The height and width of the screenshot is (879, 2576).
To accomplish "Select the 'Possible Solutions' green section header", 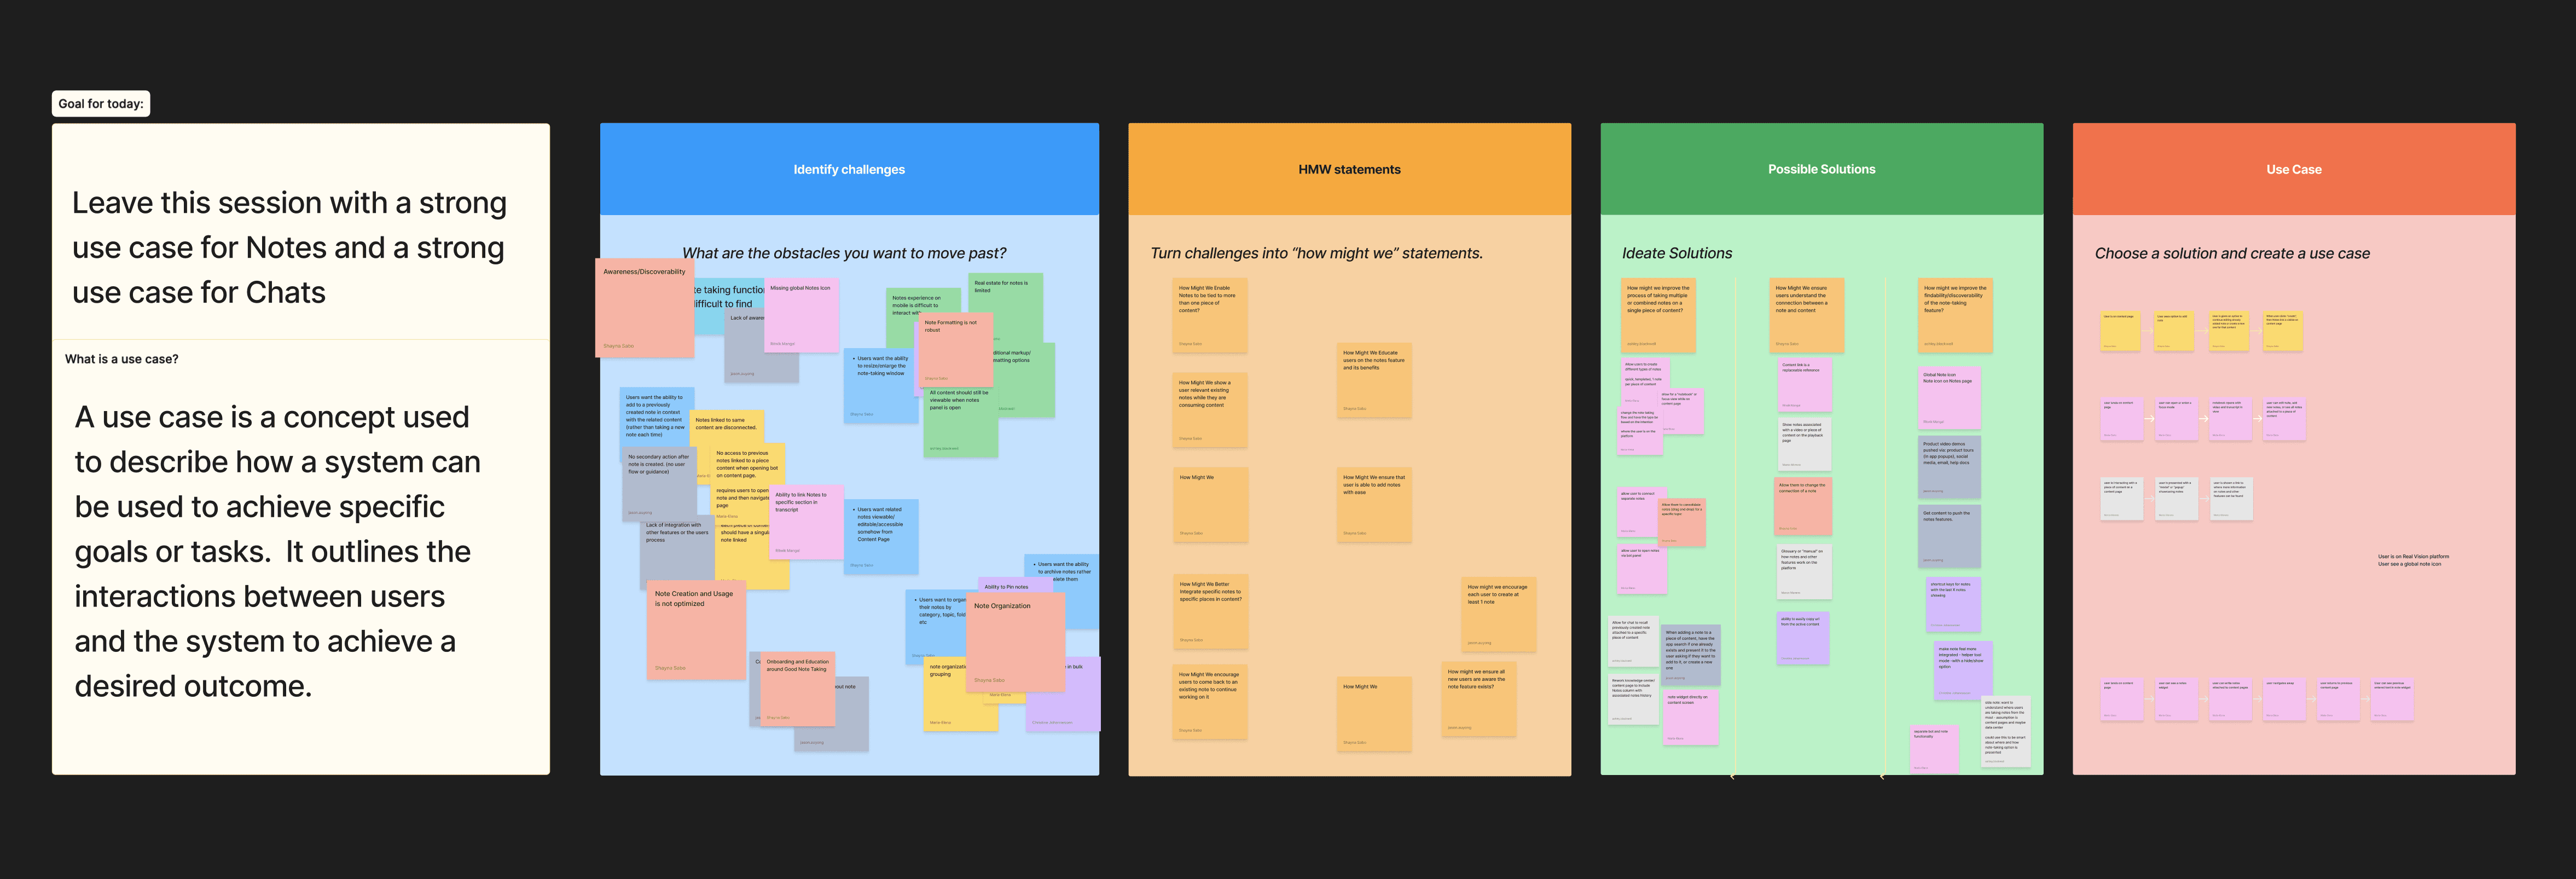I will coord(1820,170).
